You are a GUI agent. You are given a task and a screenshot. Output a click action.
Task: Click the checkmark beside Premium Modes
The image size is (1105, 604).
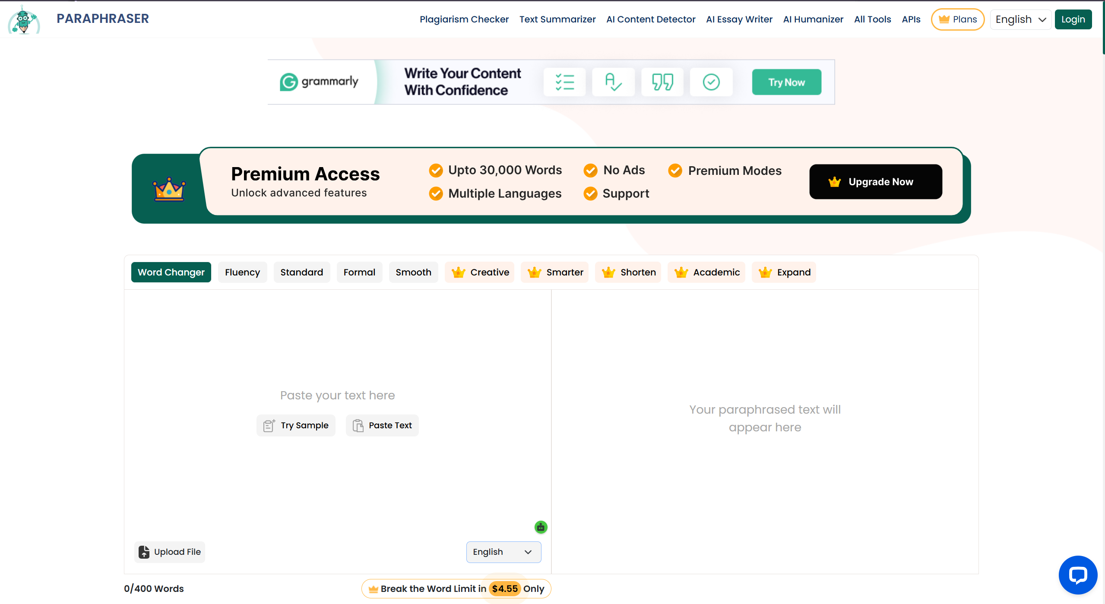pyautogui.click(x=675, y=171)
